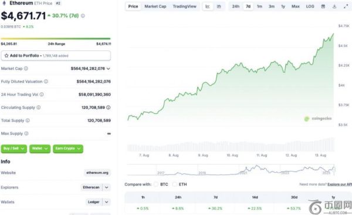The image size is (352, 215).
Task: Open the calendar date range picker
Action: coord(323,6)
